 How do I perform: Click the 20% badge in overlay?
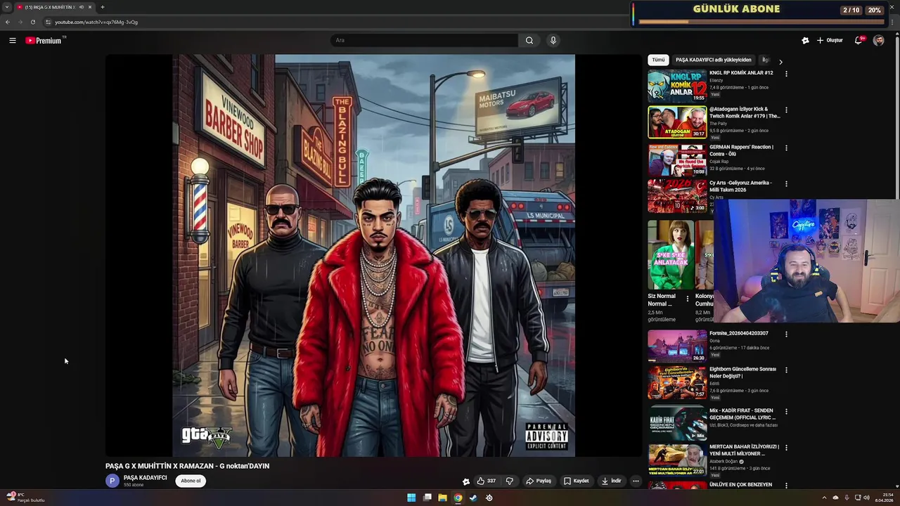(874, 11)
